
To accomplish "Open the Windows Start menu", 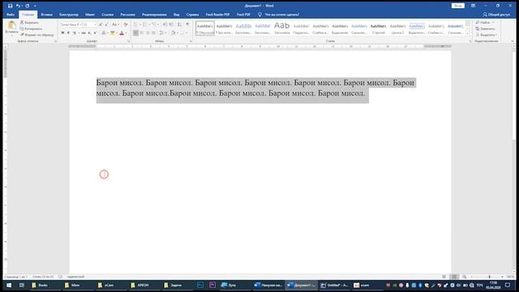I will click(x=9, y=285).
